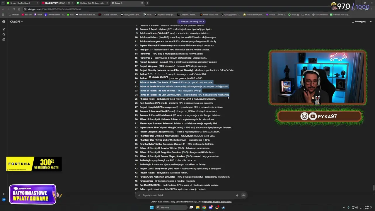
Task: Open a new browser tab
Action: coord(147,3)
